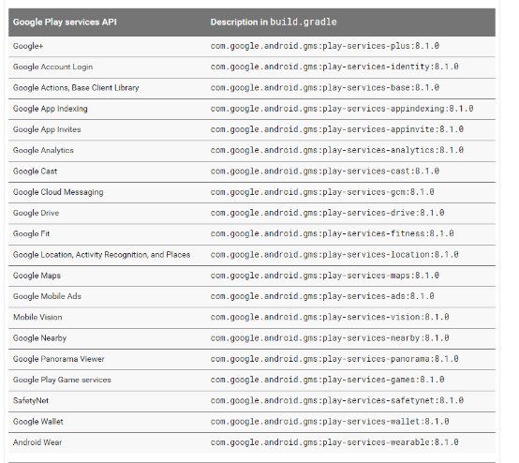
Task: Select the play-services-nearby:8.1.0 dependency string
Action: 330,338
